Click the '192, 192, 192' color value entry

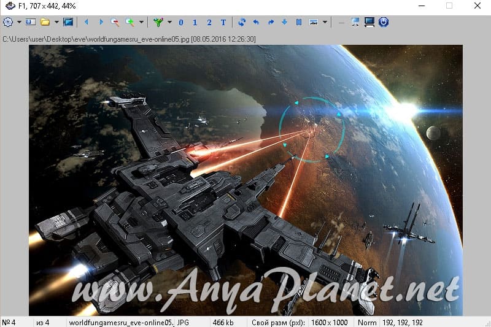[403, 322]
